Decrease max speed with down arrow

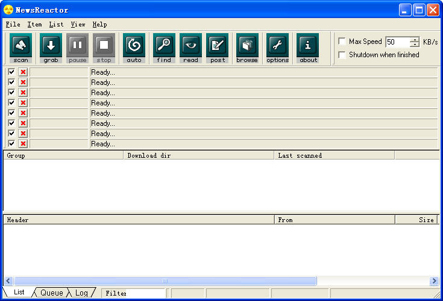[415, 45]
